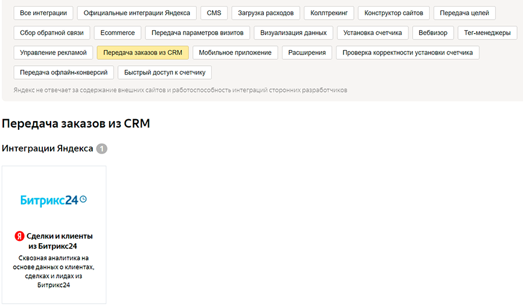
Task: Click the Bitrix24 logo image
Action: 53,200
